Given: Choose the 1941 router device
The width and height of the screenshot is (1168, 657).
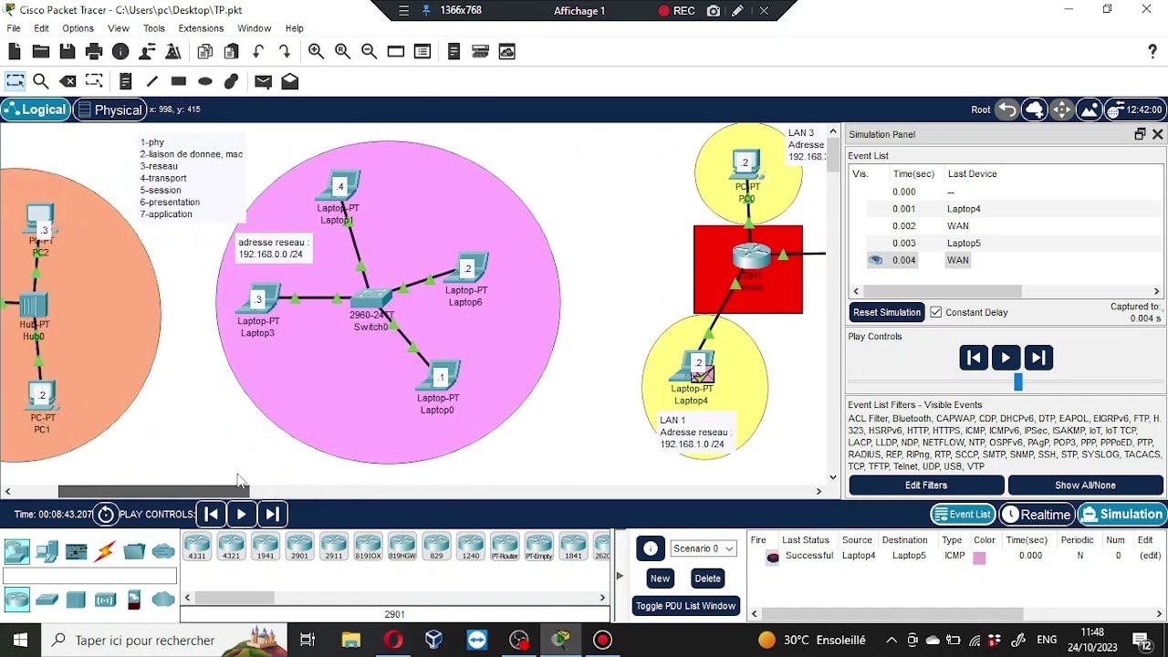Looking at the screenshot, I should click(x=266, y=547).
